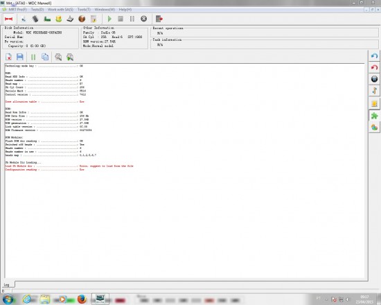The width and height of the screenshot is (381, 305).
Task: Copy log text with the duplicate pages icon
Action: 45,57
